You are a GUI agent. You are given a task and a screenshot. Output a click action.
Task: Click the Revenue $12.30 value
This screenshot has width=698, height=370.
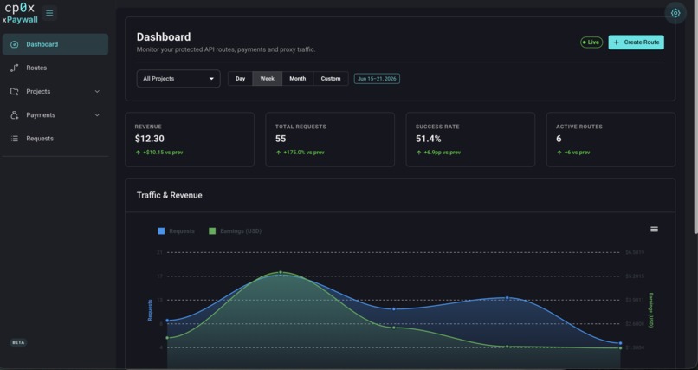click(150, 139)
